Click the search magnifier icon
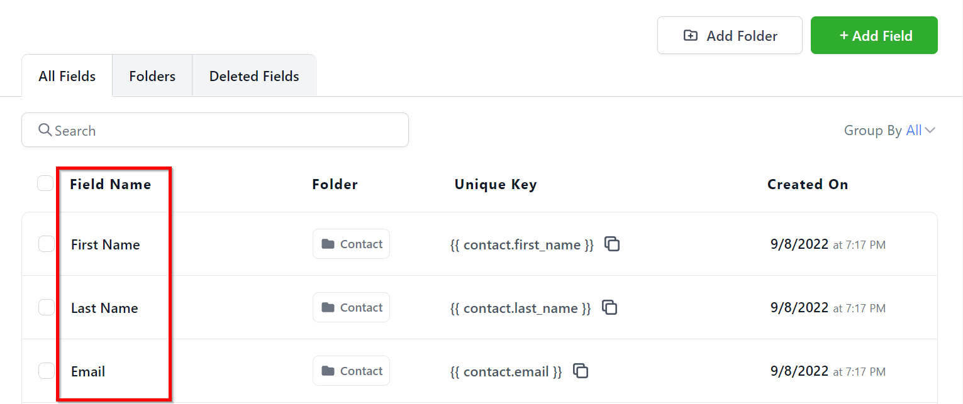The width and height of the screenshot is (963, 404). (45, 130)
